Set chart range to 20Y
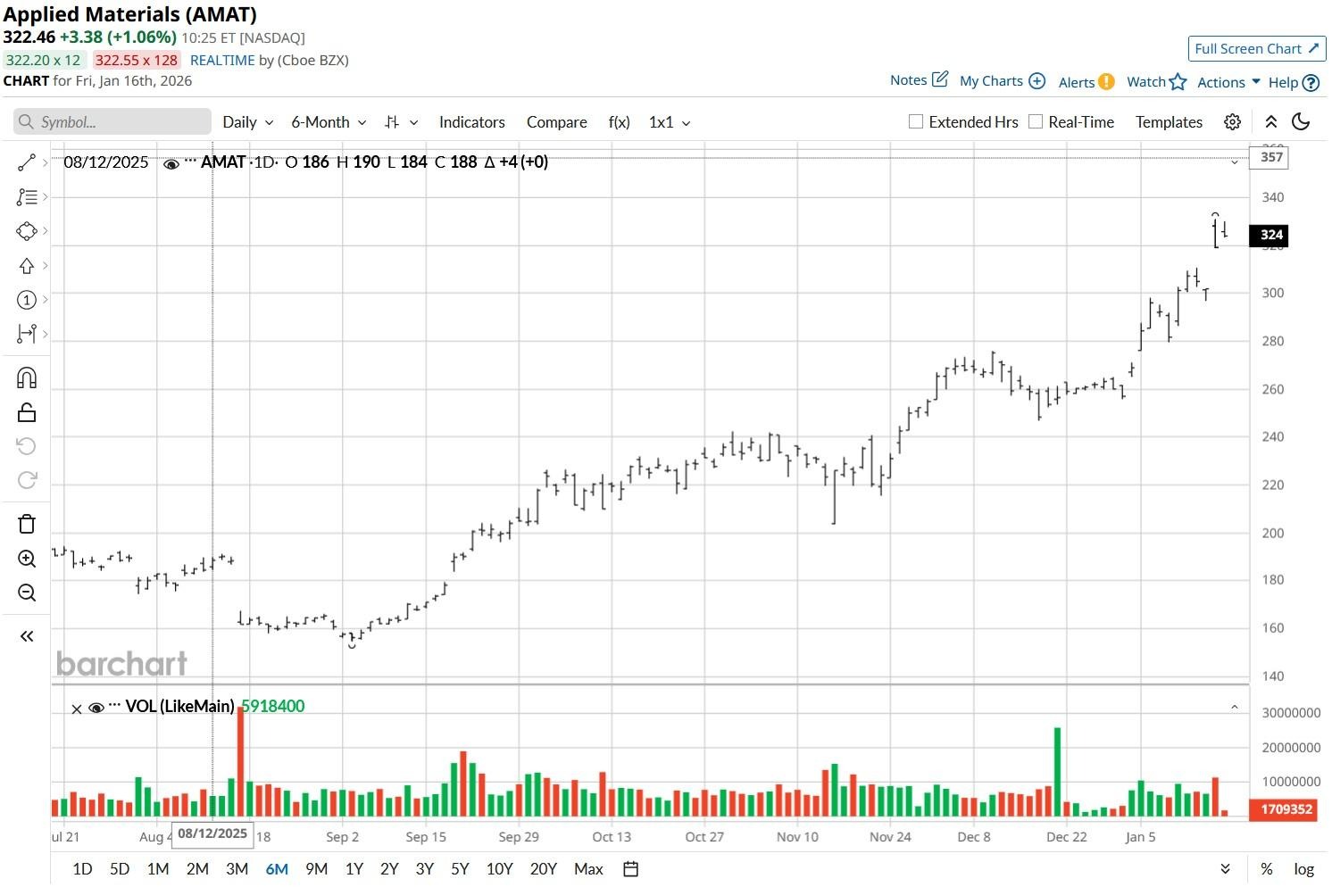The image size is (1332, 887). (543, 869)
